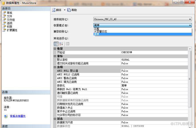Screen dimensions: 196x128
Task: Click the 脚本 script icon
Action: (54, 10)
